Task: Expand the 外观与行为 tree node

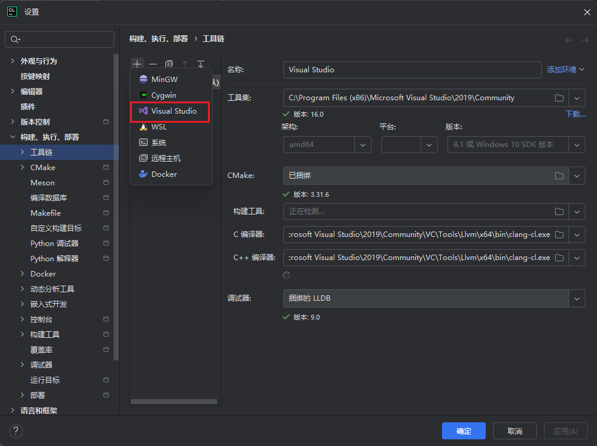Action: point(13,61)
